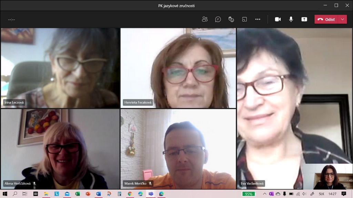Launch PowerPoint from the taskbar

pos(88,194)
